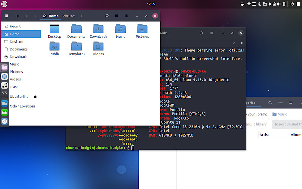Click the path bar right scroll arrow

pos(82,16)
